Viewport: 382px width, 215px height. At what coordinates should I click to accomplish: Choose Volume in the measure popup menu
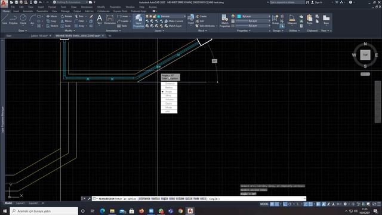click(169, 100)
